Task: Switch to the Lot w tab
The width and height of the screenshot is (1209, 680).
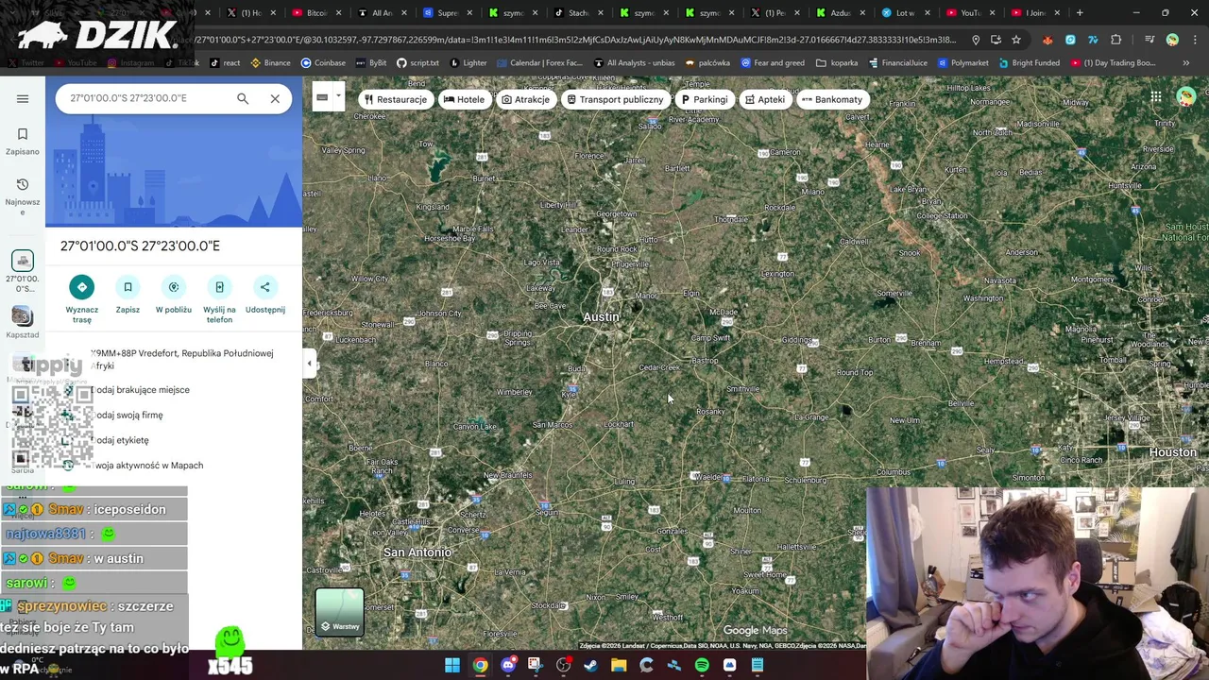Action: pyautogui.click(x=904, y=12)
